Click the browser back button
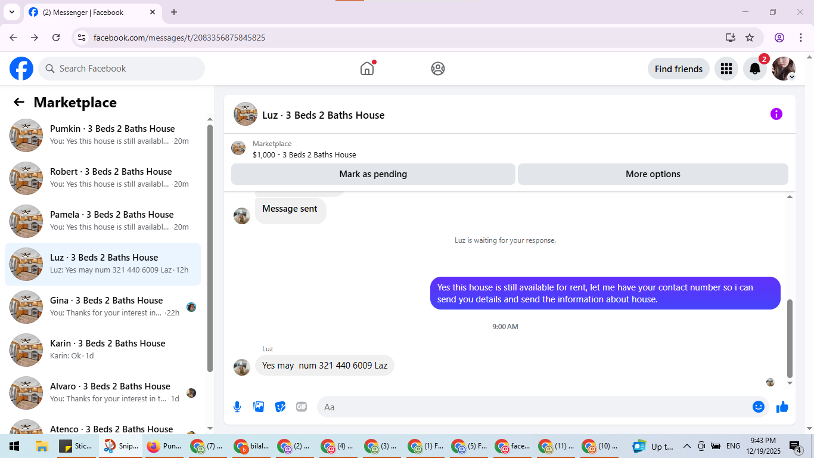The width and height of the screenshot is (814, 458). (13, 38)
